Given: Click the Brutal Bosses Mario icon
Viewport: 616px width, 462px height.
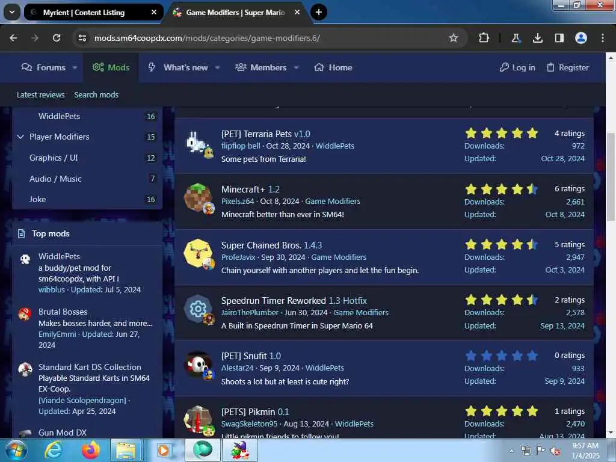Looking at the screenshot, I should pyautogui.click(x=25, y=314).
